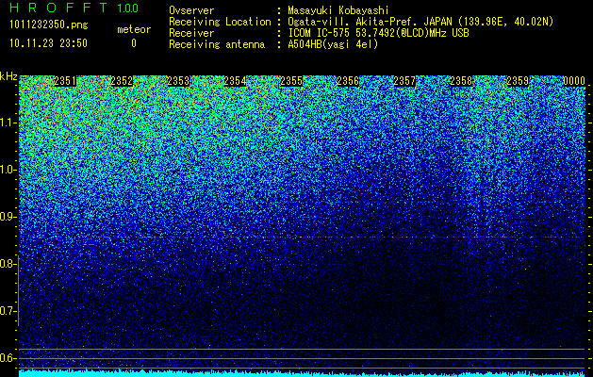Click the 2353 time marker
The height and width of the screenshot is (377, 593).
point(178,81)
